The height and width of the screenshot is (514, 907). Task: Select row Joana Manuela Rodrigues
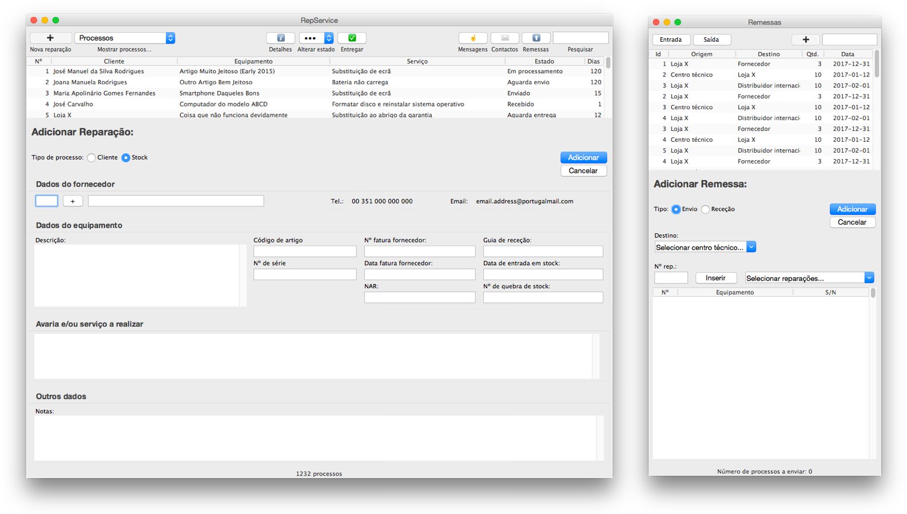(x=316, y=82)
